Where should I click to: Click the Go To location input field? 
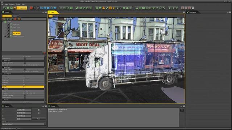point(23,124)
